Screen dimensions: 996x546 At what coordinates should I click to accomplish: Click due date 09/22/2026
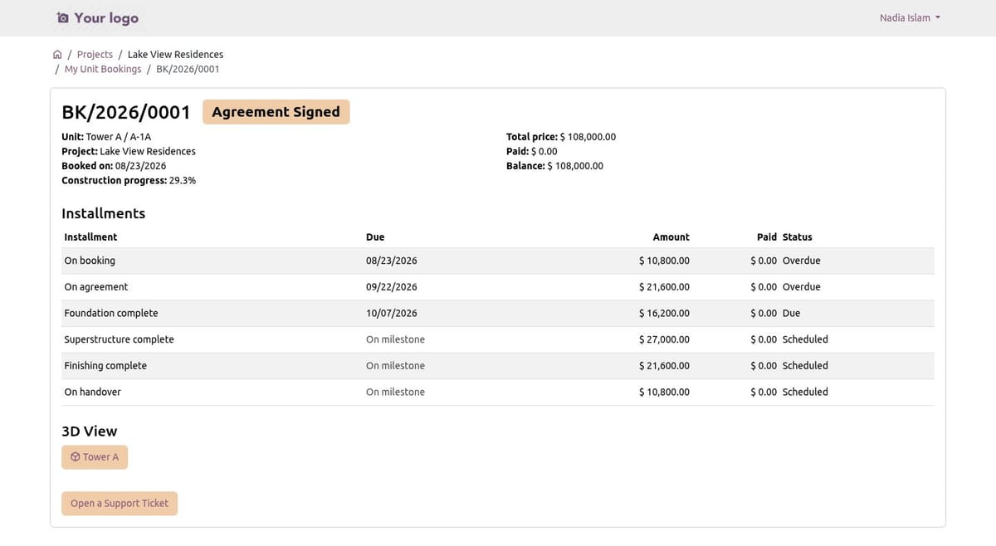point(392,287)
